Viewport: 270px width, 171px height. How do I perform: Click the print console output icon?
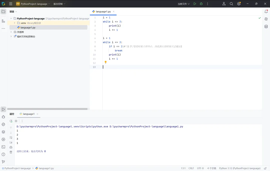pyautogui.click(x=11, y=147)
